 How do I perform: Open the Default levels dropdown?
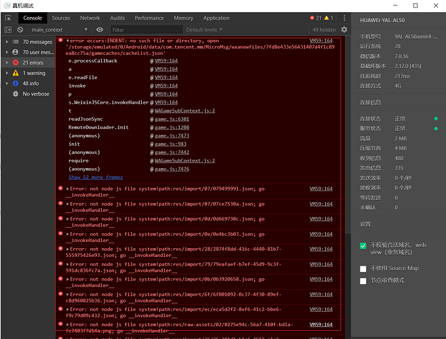coord(204,30)
